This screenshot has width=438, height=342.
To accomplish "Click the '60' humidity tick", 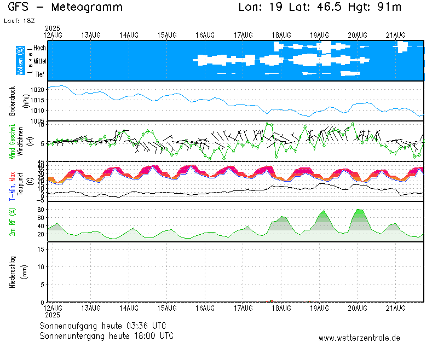I will point(41,218).
